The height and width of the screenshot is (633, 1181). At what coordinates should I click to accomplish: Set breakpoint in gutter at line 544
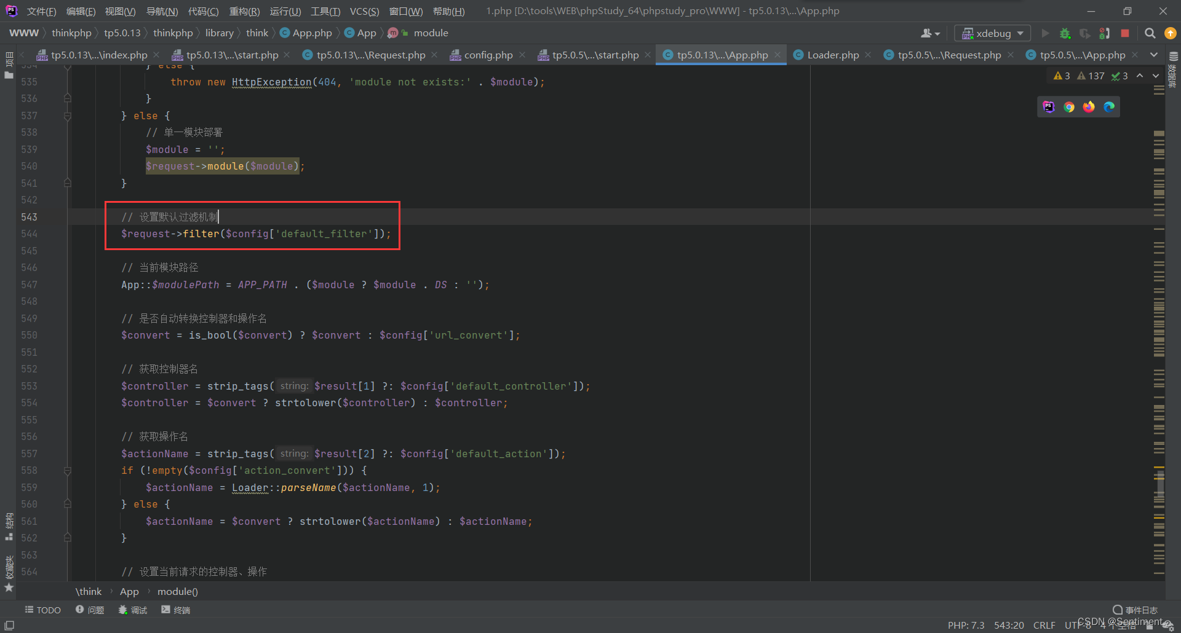coord(53,234)
